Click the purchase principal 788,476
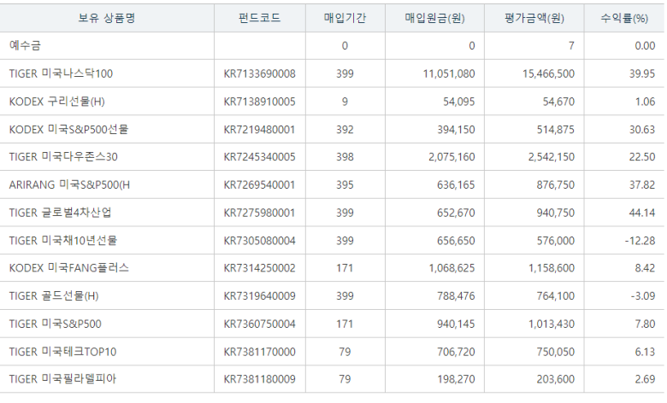 (456, 295)
